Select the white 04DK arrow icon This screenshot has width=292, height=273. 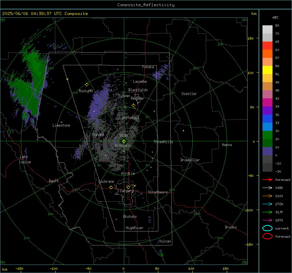267,188
